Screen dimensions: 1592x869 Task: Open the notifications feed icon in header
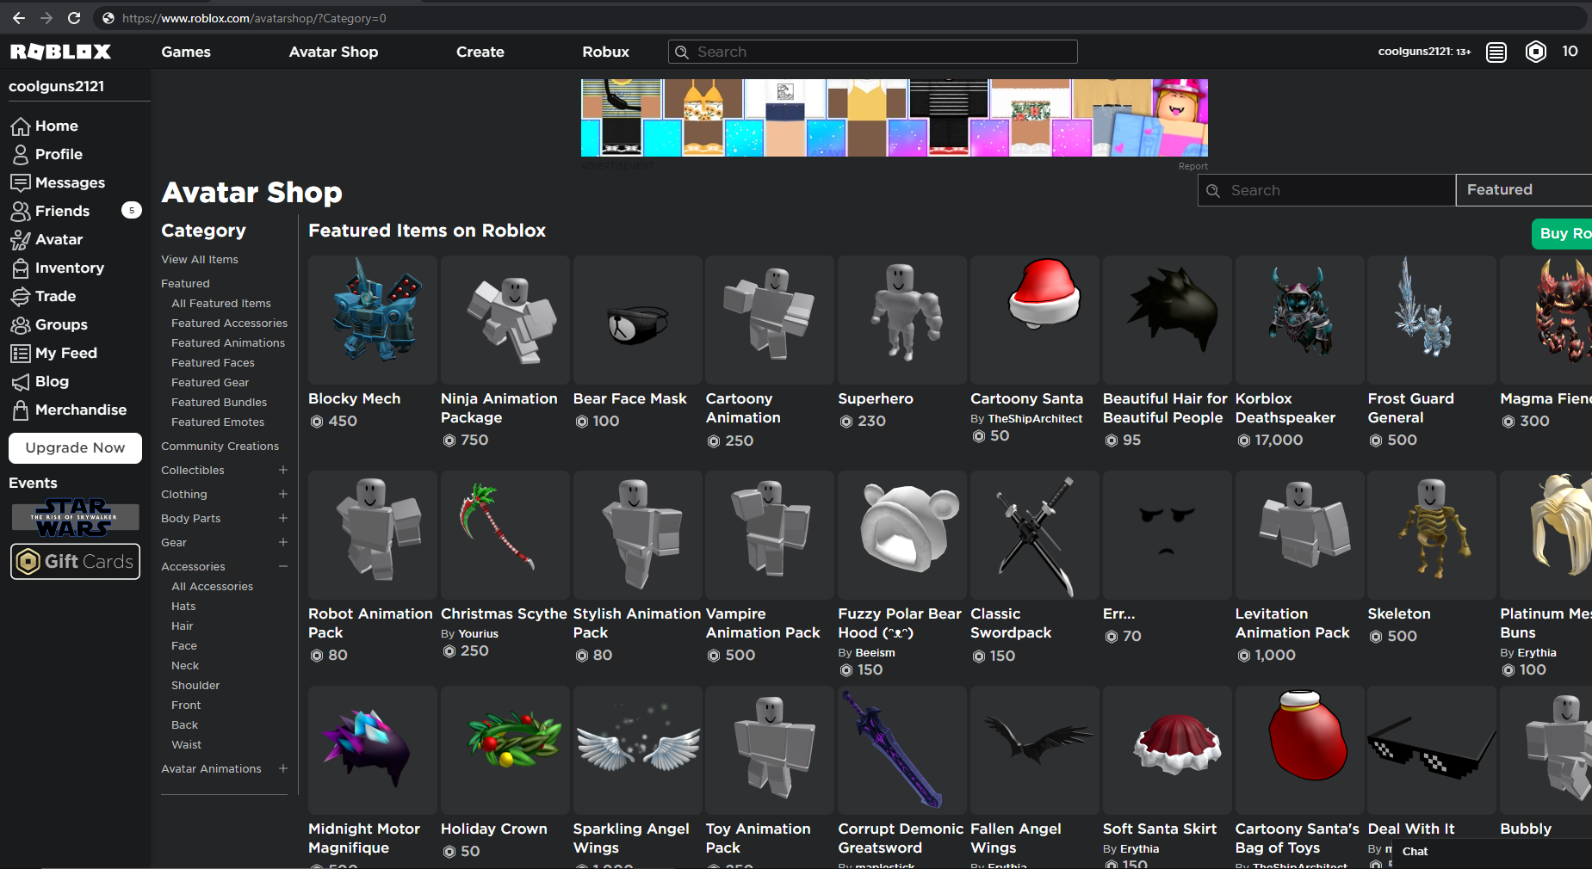(x=1496, y=52)
